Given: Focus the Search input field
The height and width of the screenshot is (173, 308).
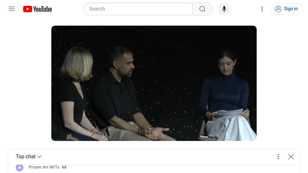Looking at the screenshot, I should (x=138, y=9).
